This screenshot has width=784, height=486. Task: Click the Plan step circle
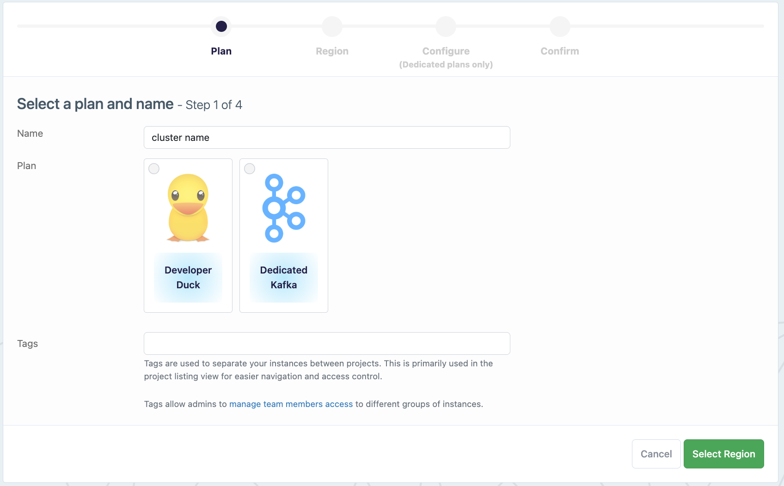221,26
